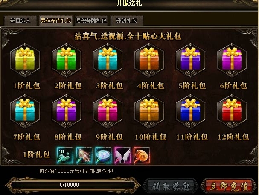This screenshot has height=195, width=259.
Task: Switch to the 每日达人 tab
Action: [x=20, y=20]
